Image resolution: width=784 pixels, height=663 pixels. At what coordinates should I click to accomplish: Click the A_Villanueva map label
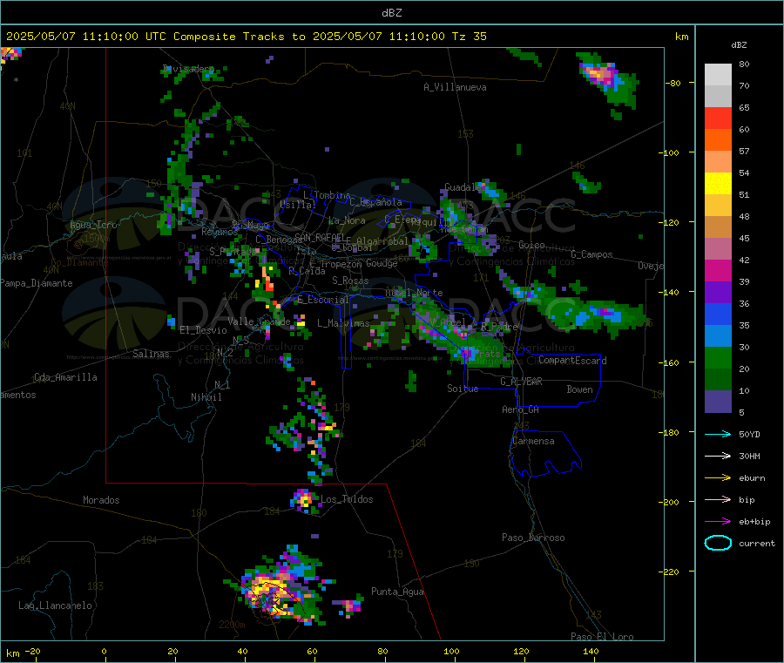[x=455, y=87]
